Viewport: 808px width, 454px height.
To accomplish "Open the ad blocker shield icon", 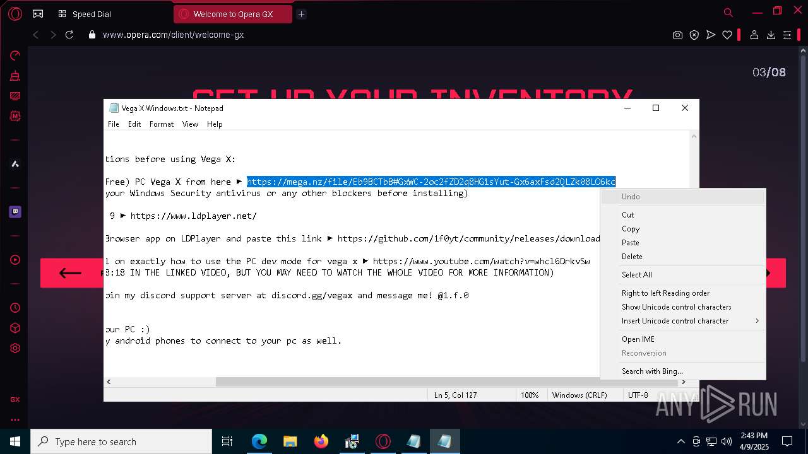I will point(694,35).
